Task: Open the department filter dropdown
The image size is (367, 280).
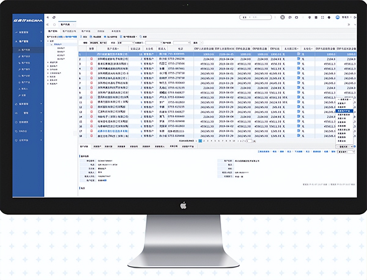Action: point(154,43)
